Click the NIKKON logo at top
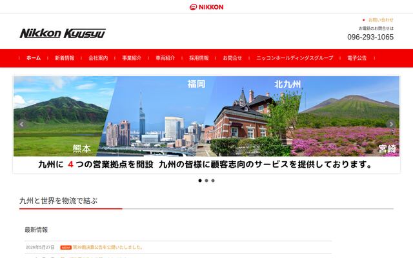Viewport: 413px width, 258px height. 206,7
